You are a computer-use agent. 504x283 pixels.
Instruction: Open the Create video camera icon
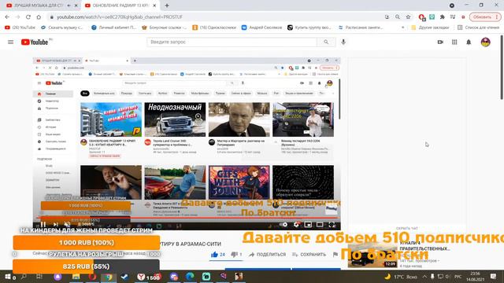(440, 42)
